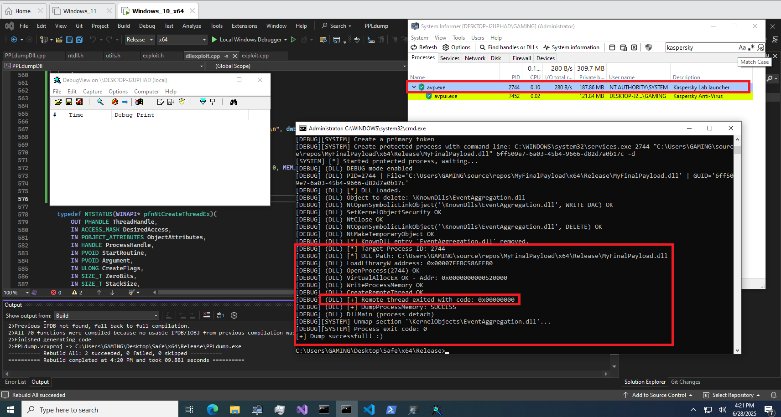Screen dimensions: 781x417
Task: Open the x64 platform dropdown
Action: pyautogui.click(x=182, y=40)
